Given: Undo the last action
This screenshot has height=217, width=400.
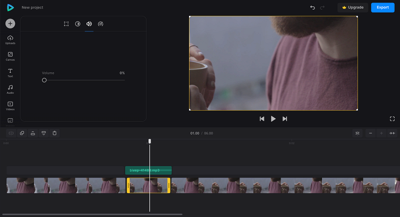Looking at the screenshot, I should pyautogui.click(x=312, y=7).
